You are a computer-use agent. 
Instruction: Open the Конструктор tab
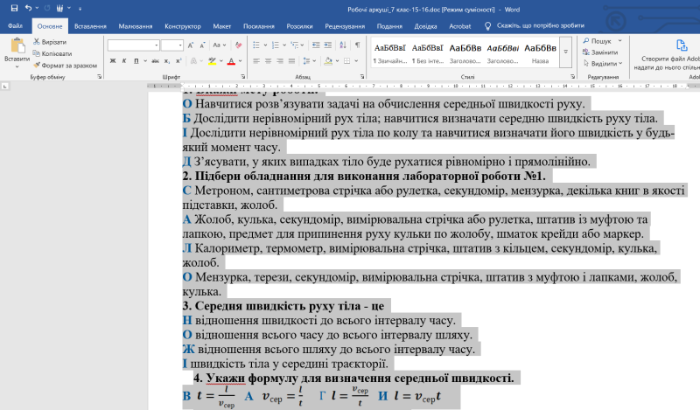coord(183,26)
